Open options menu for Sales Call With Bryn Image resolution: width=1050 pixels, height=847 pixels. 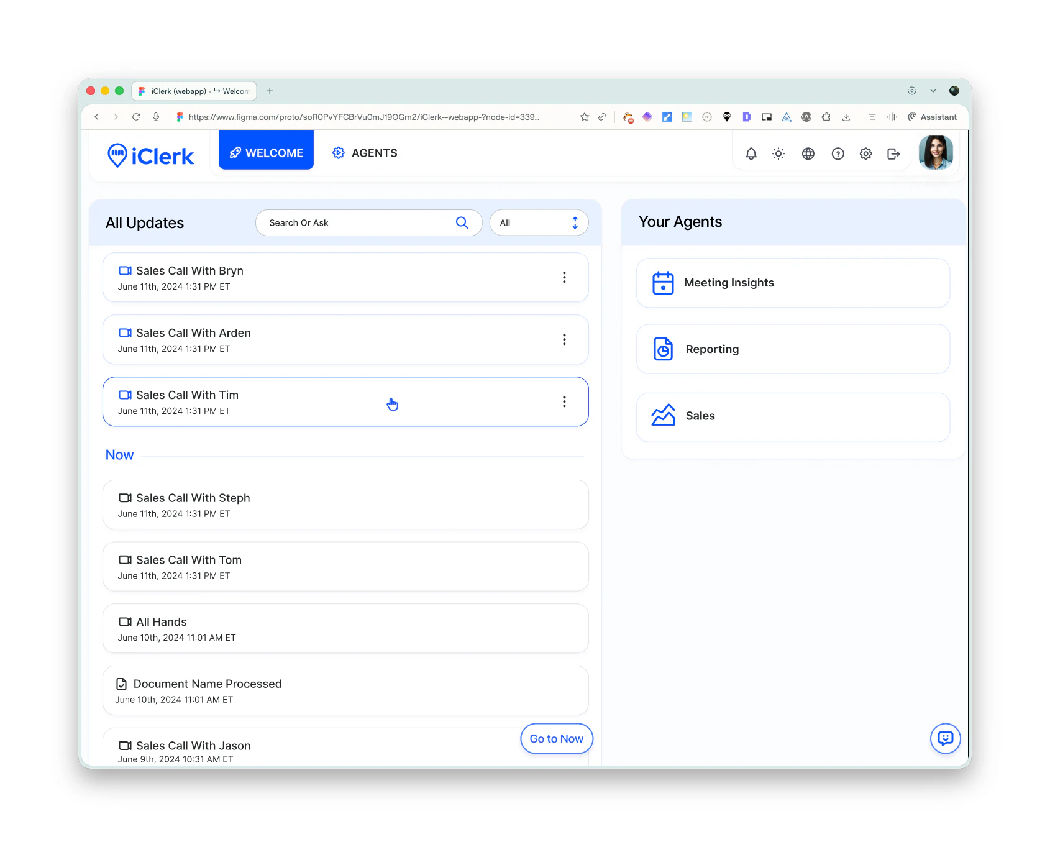(x=564, y=277)
